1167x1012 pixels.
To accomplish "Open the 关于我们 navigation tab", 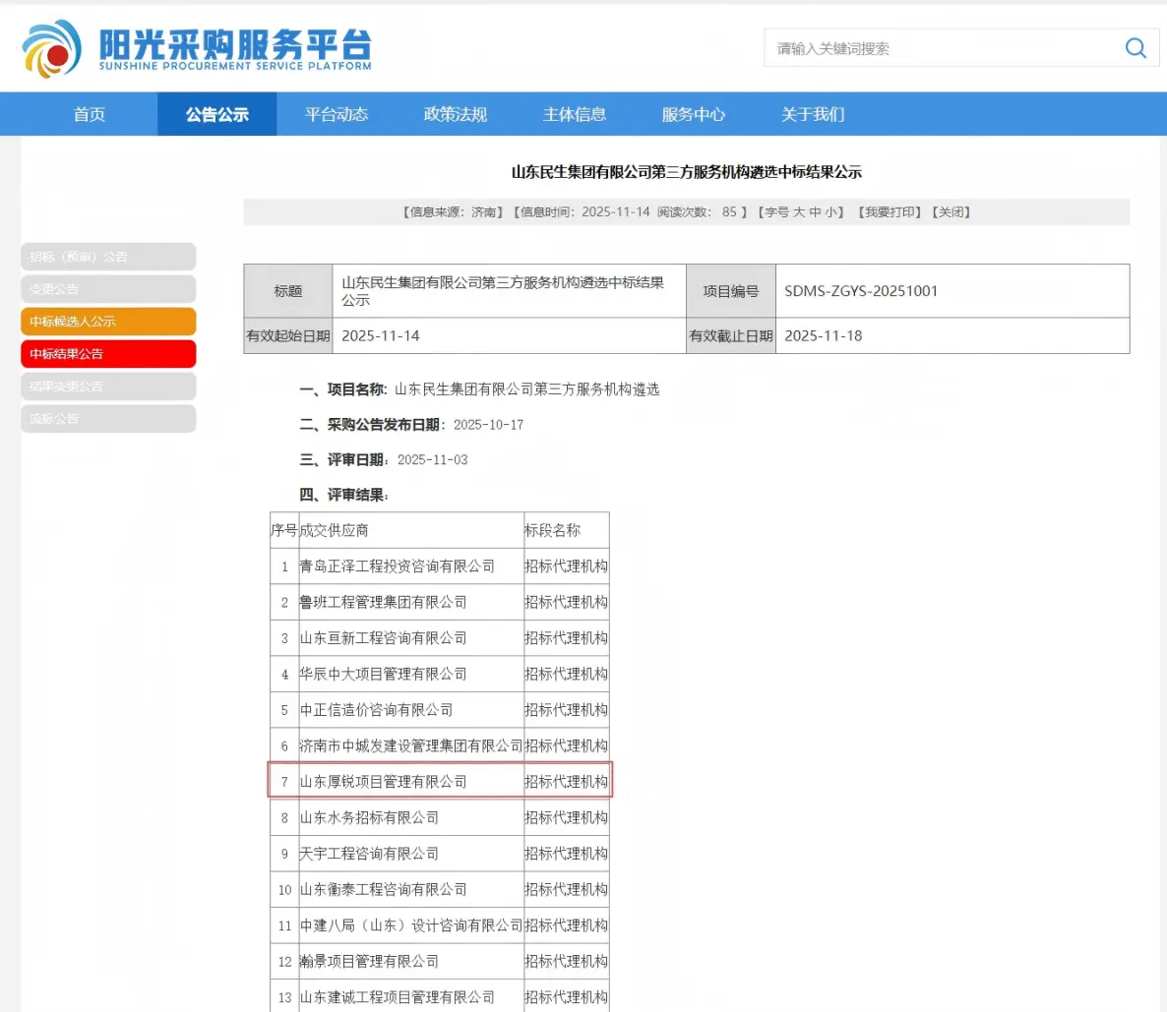I will tap(813, 115).
